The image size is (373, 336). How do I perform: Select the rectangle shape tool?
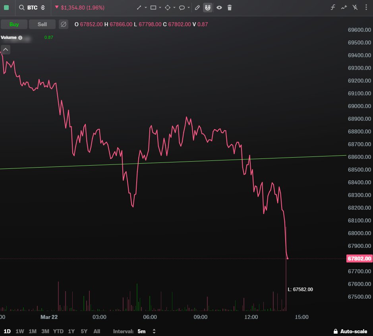(x=153, y=8)
